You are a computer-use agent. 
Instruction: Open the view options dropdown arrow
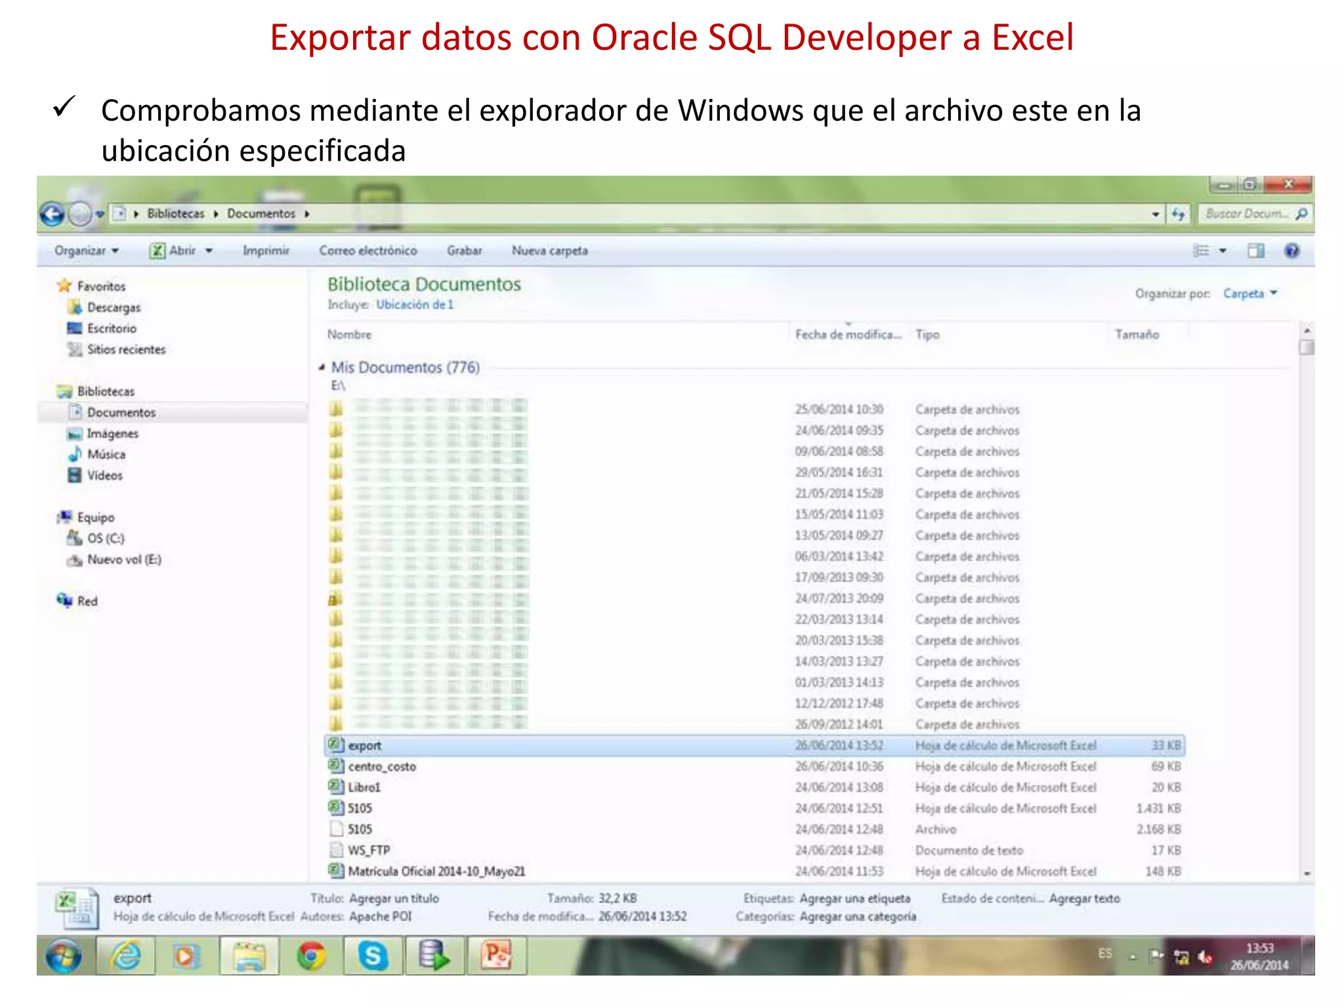[1223, 251]
